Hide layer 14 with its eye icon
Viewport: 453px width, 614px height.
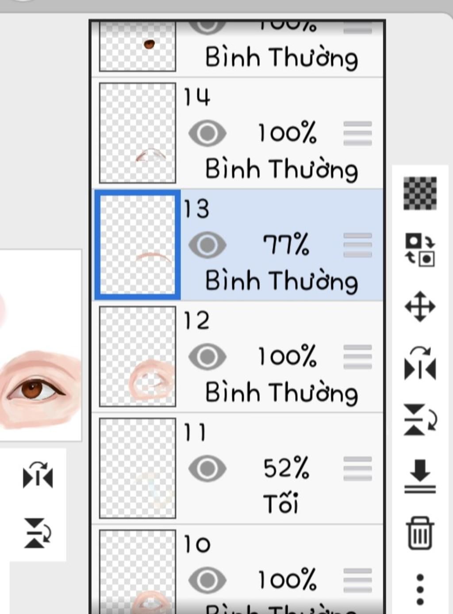(207, 133)
